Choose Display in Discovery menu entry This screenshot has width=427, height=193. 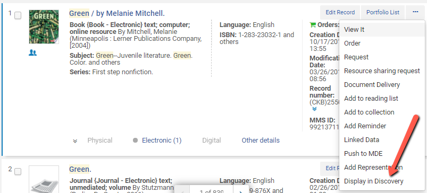coord(382,181)
